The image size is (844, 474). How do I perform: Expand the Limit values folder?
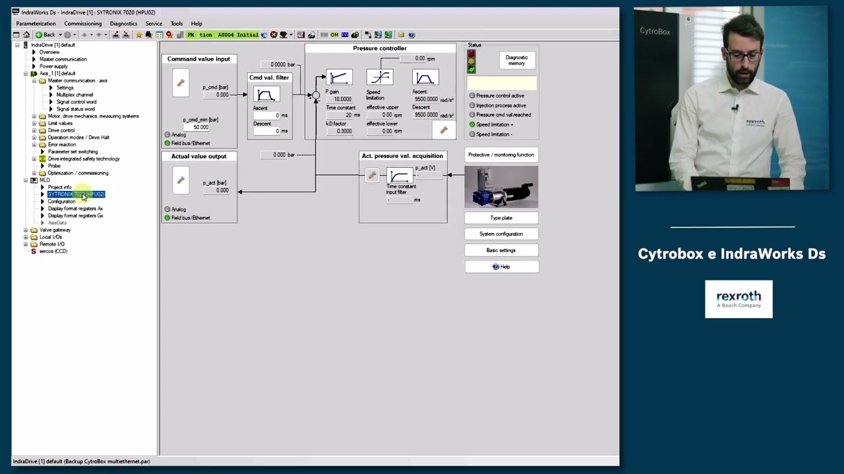(34, 123)
